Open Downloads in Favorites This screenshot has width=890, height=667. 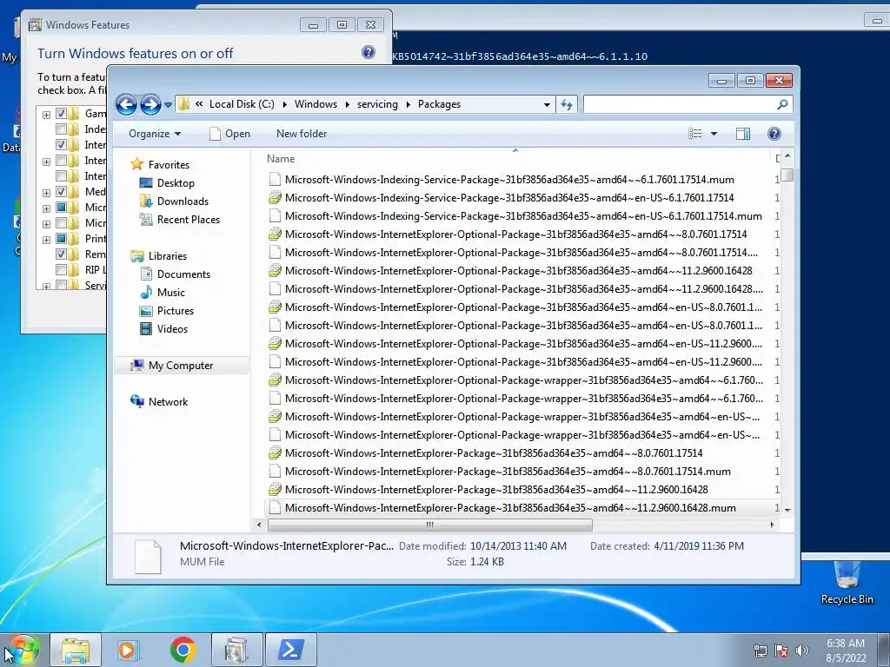click(183, 201)
